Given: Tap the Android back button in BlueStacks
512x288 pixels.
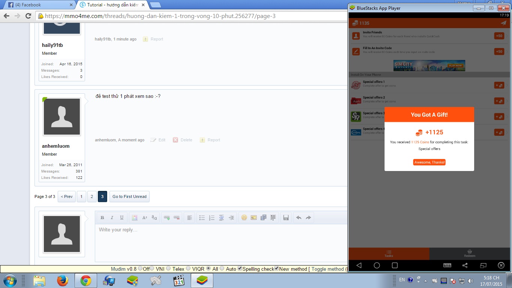Looking at the screenshot, I should click(359, 265).
